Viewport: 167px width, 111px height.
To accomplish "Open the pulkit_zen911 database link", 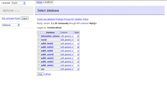I will pos(47,65).
